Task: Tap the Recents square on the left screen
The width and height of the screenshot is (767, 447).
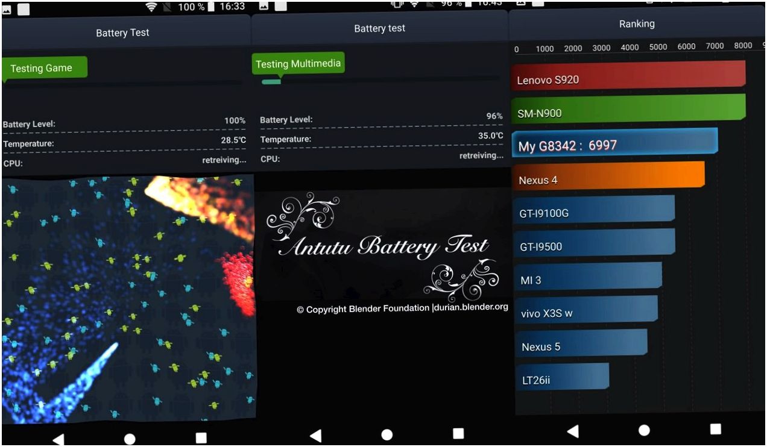Action: 201,438
